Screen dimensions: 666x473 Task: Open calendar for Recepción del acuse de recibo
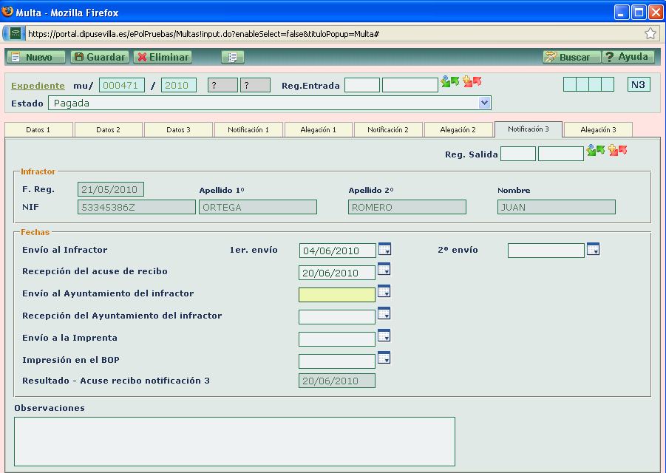pyautogui.click(x=384, y=272)
